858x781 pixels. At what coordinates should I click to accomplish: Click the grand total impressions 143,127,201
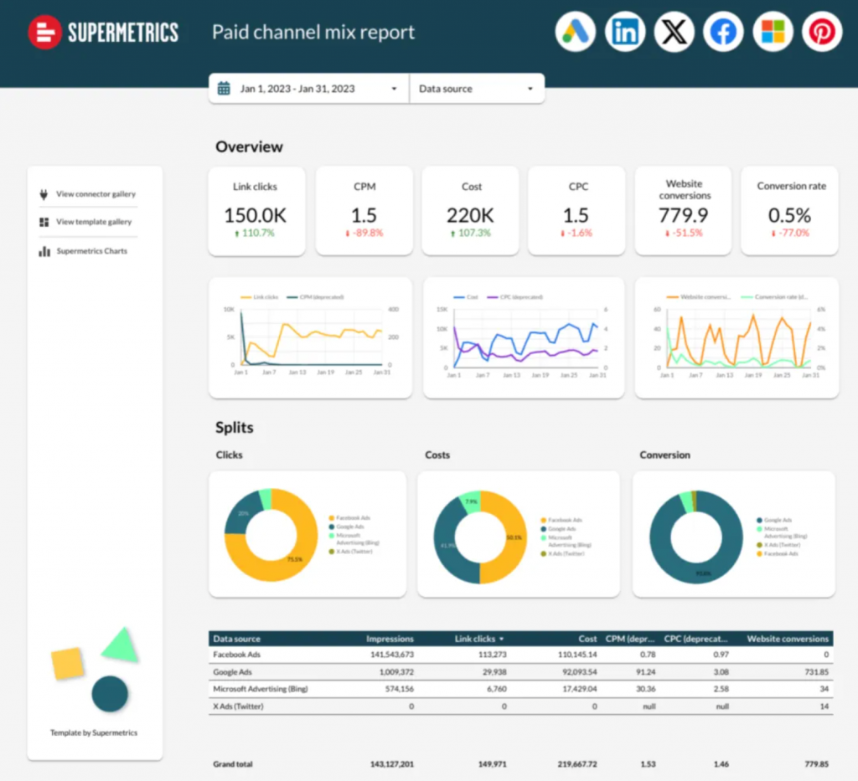point(392,764)
